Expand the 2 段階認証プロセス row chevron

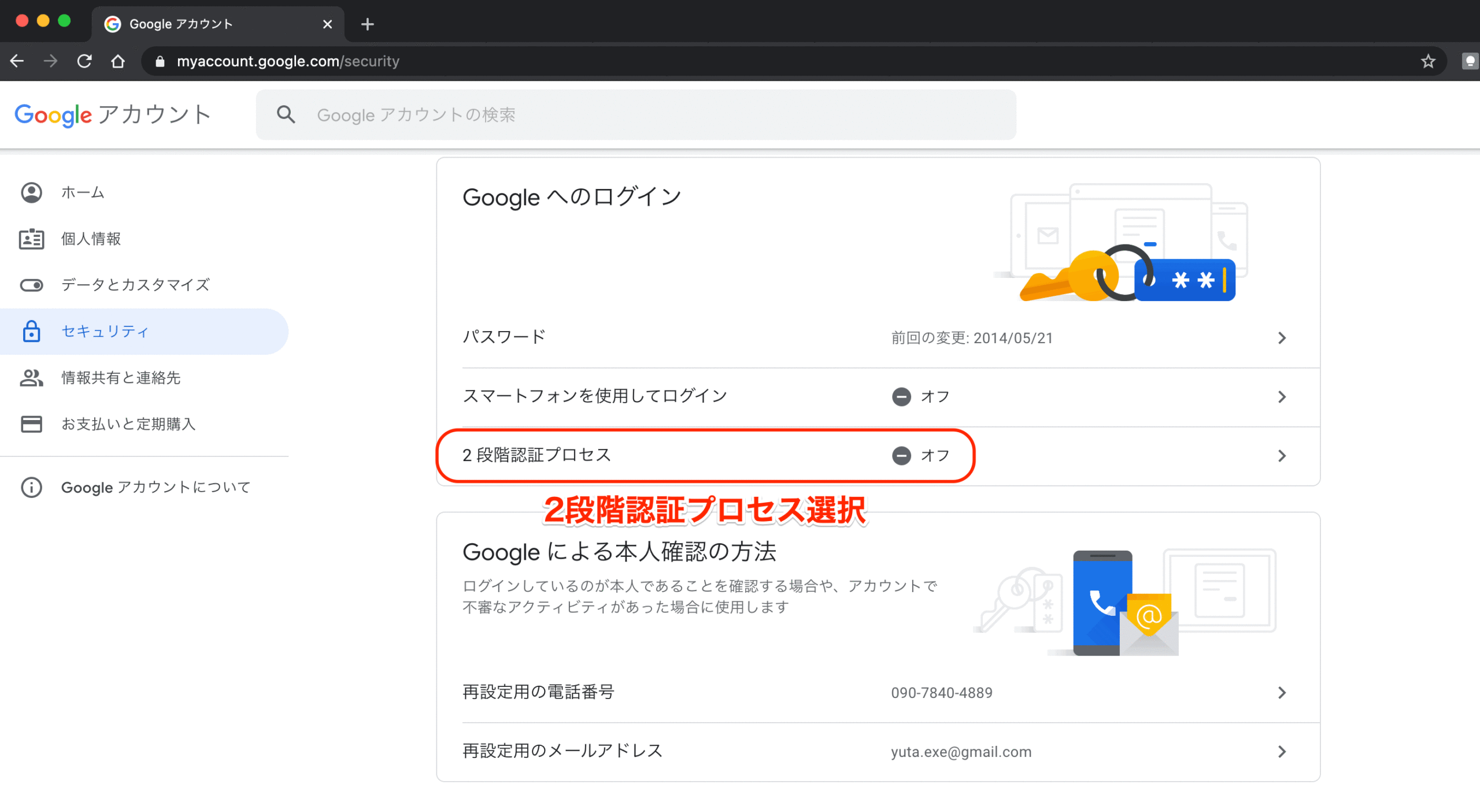click(x=1282, y=456)
